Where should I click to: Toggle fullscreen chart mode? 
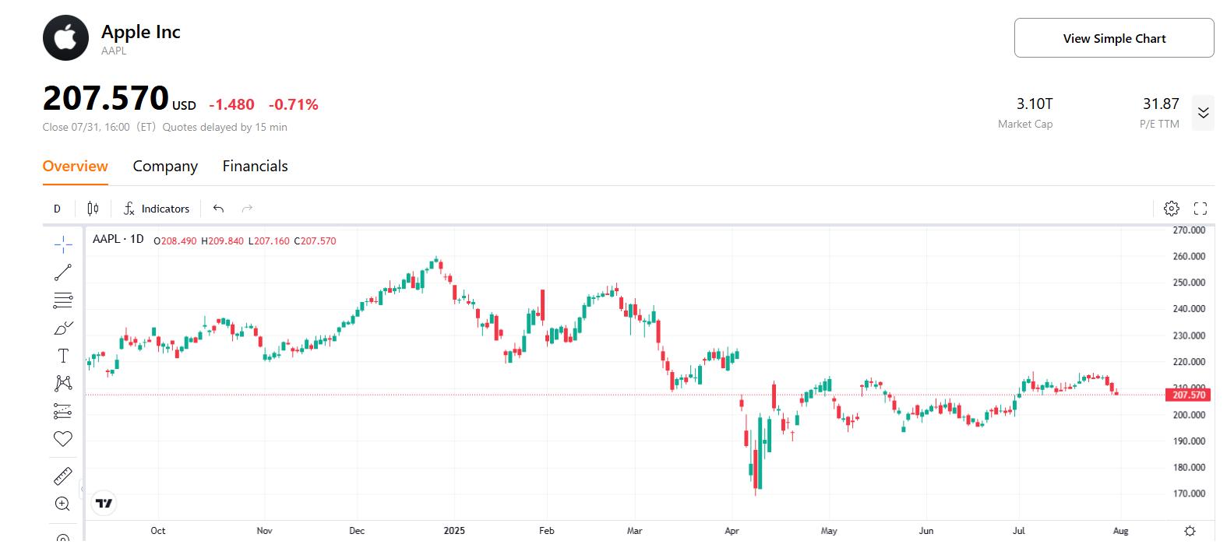coord(1201,209)
